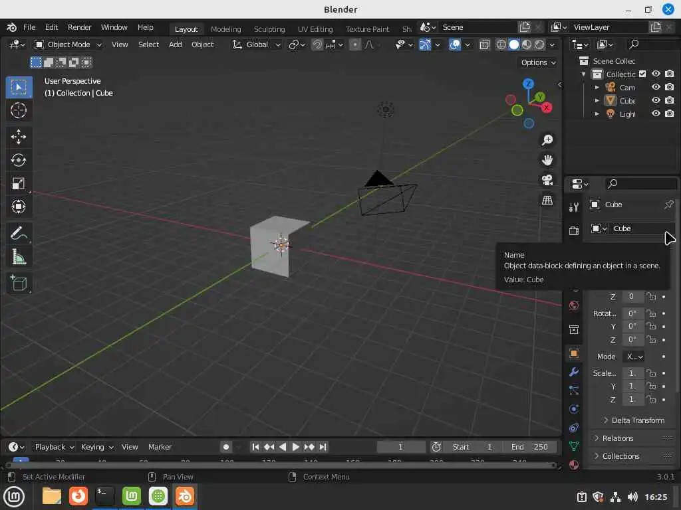This screenshot has width=681, height=510.
Task: Select the Annotate pencil tool
Action: click(x=19, y=233)
